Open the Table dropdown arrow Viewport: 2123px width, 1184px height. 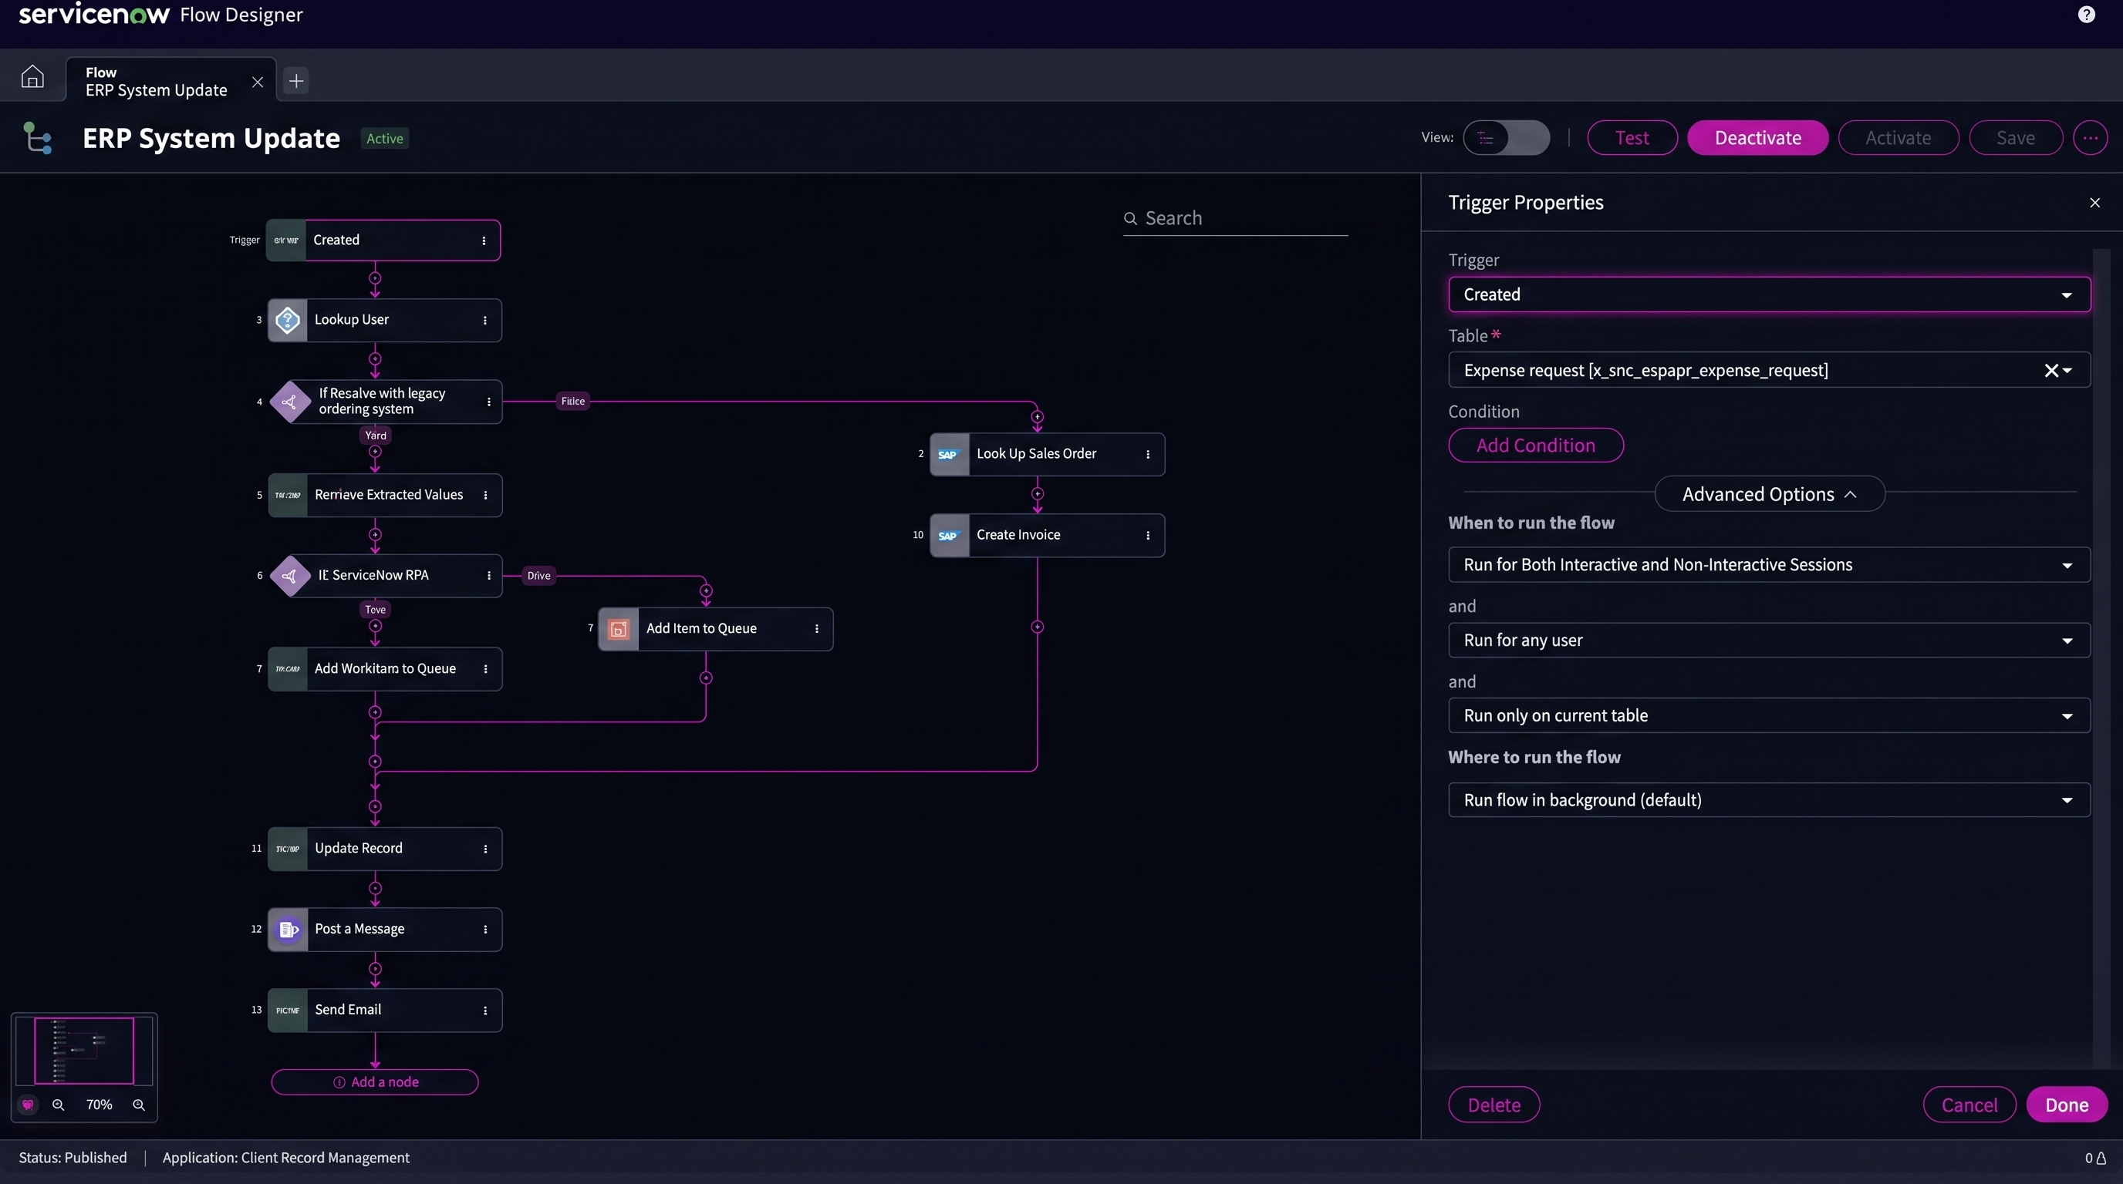pos(2067,371)
